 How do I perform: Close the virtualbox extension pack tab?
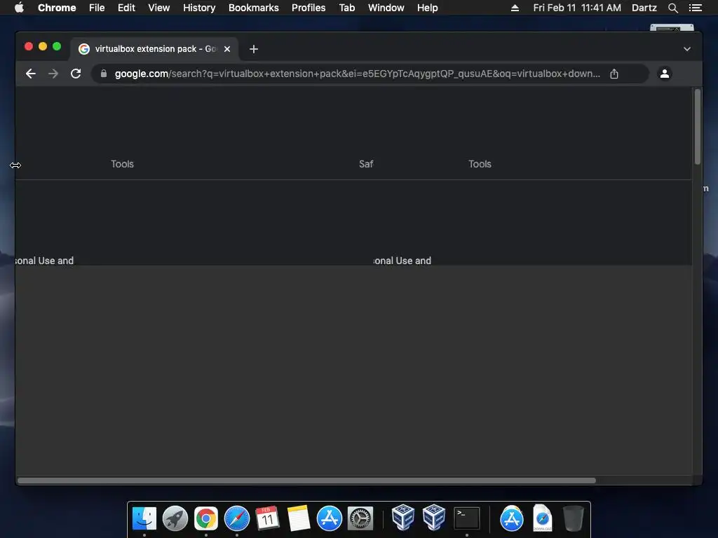pos(227,49)
